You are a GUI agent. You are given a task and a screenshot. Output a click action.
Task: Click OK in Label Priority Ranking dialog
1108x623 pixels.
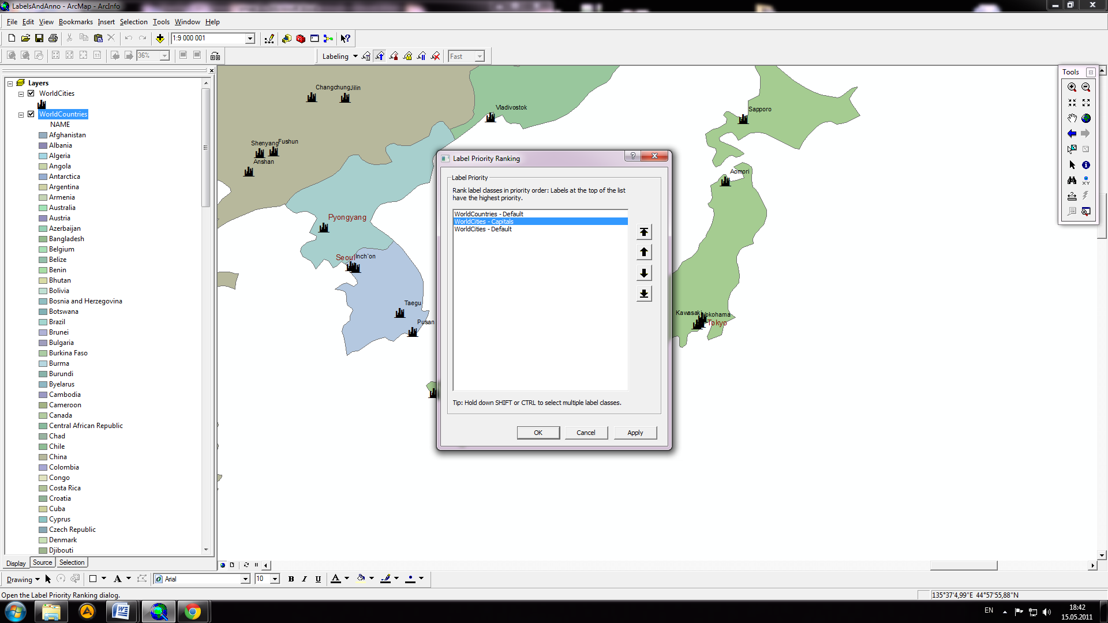tap(538, 433)
